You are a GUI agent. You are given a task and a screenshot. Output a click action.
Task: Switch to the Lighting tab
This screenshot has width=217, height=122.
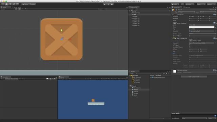point(187,7)
